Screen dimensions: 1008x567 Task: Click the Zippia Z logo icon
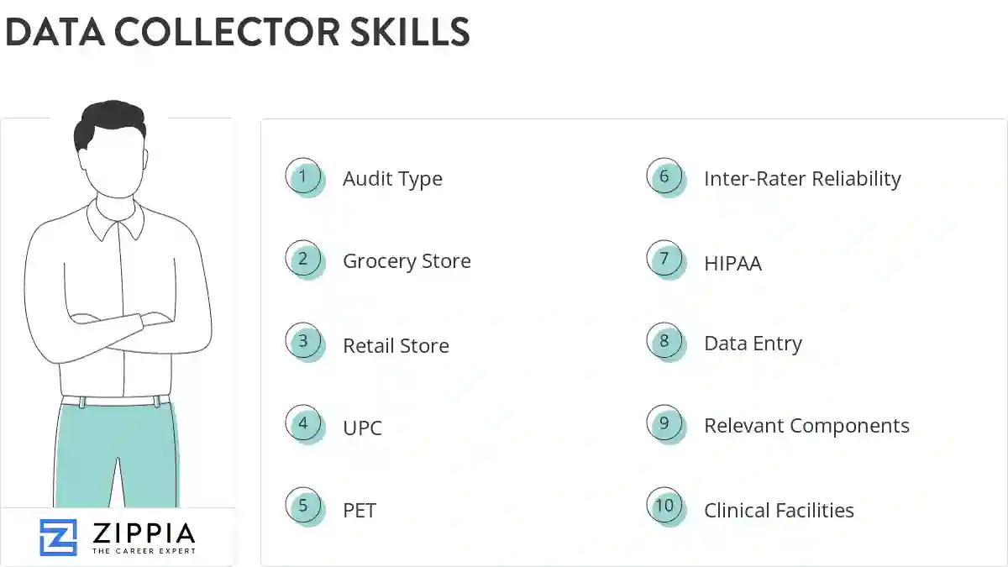(58, 538)
